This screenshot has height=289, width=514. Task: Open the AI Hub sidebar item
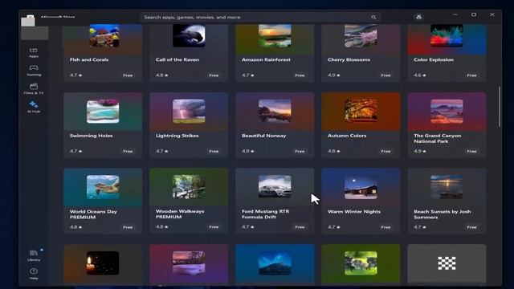click(x=34, y=107)
